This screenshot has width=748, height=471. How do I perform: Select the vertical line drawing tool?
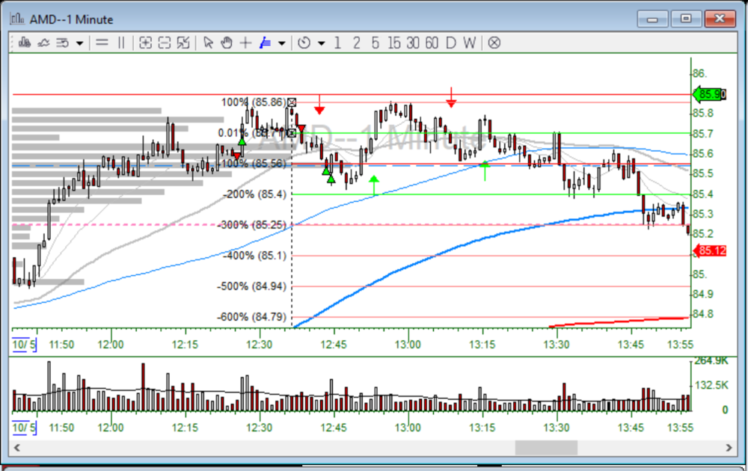coord(121,43)
